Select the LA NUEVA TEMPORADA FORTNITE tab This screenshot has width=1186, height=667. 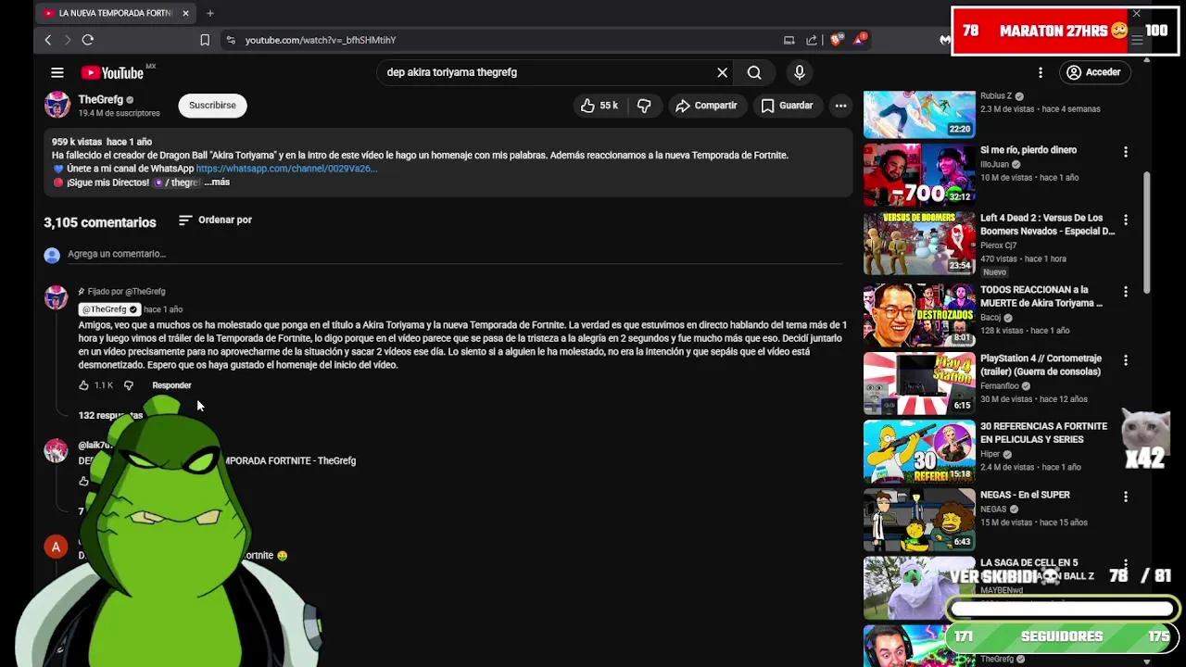[x=115, y=13]
